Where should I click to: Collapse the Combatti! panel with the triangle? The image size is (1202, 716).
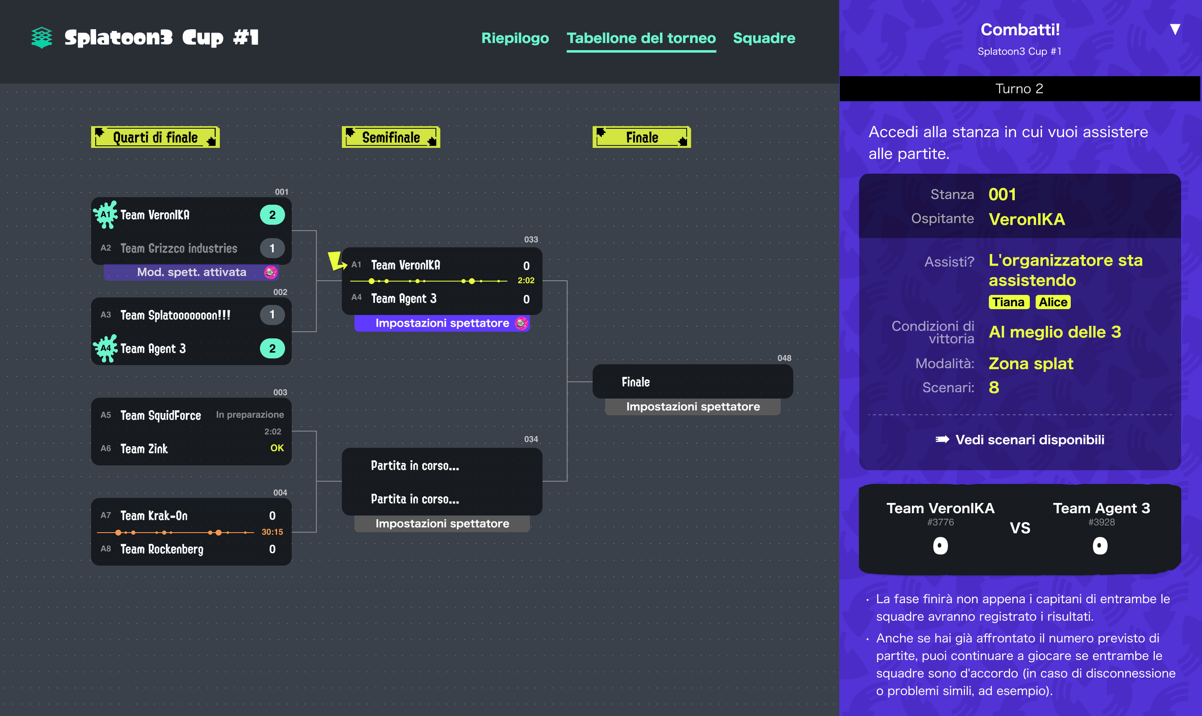pos(1175,29)
